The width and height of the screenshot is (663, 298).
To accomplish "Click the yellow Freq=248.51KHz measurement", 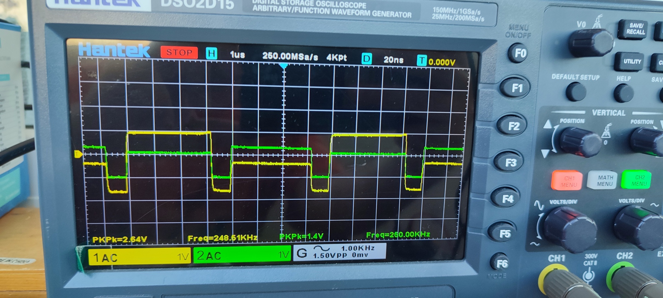I will click(222, 238).
